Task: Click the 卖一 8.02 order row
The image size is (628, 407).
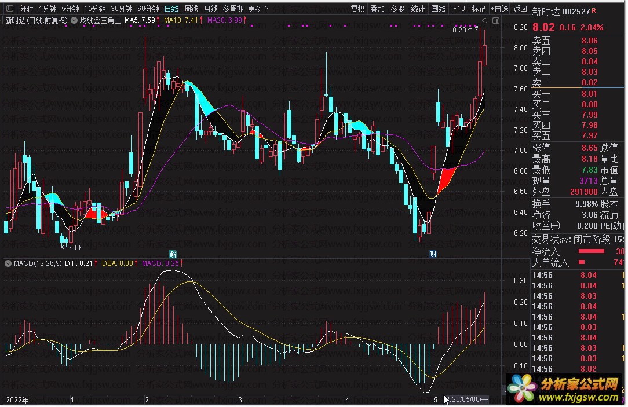Action: tap(565, 82)
